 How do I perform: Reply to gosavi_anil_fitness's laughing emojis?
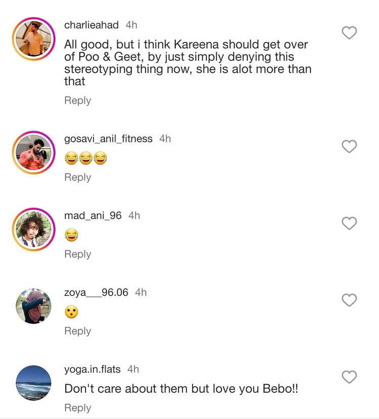pos(77,177)
